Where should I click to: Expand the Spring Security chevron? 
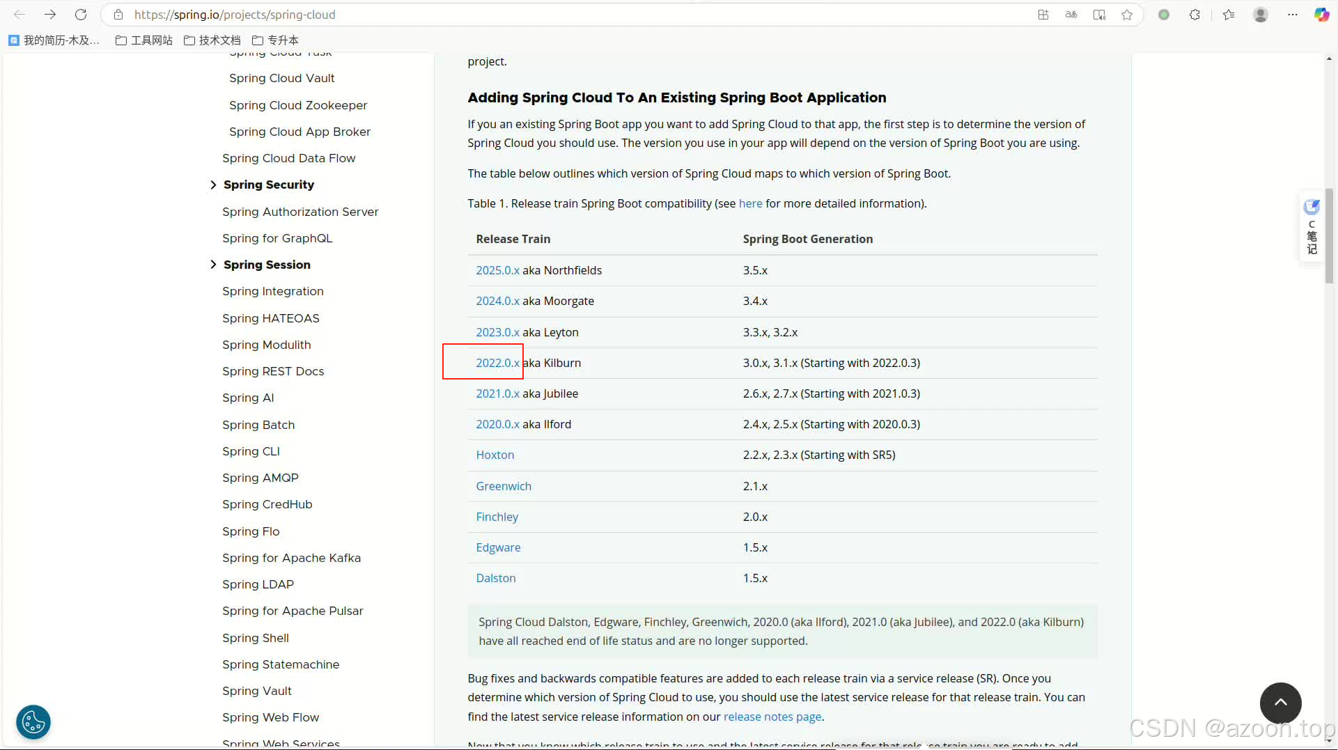[213, 185]
